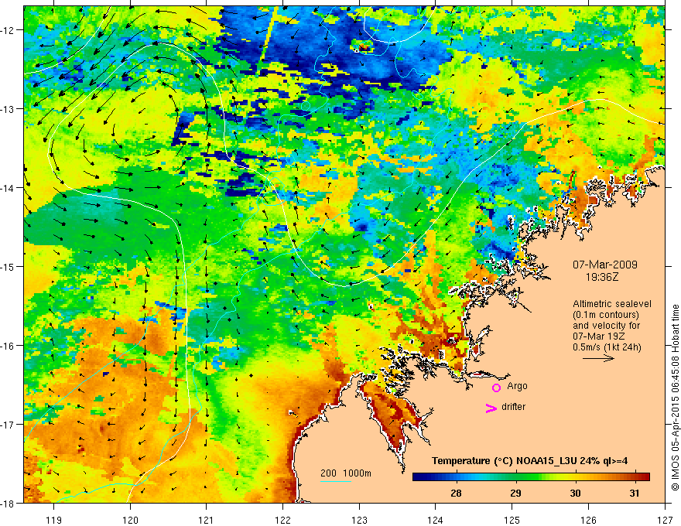Click latitude axis label -12
The image size is (681, 526).
pyautogui.click(x=8, y=30)
